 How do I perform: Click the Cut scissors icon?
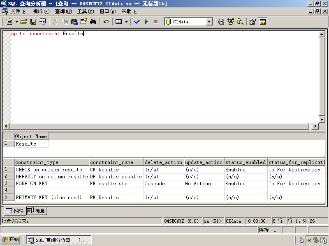[x=55, y=22]
